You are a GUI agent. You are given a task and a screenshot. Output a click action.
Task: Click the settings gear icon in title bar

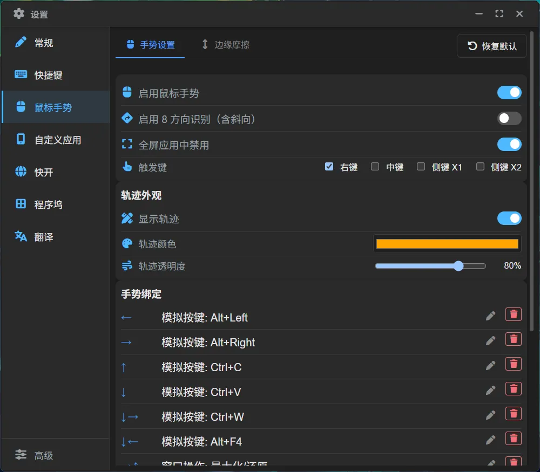[18, 14]
